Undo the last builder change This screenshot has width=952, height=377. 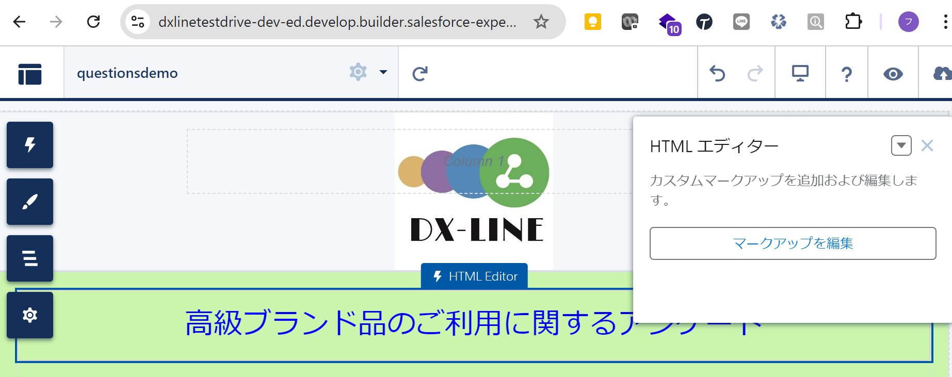coord(717,74)
